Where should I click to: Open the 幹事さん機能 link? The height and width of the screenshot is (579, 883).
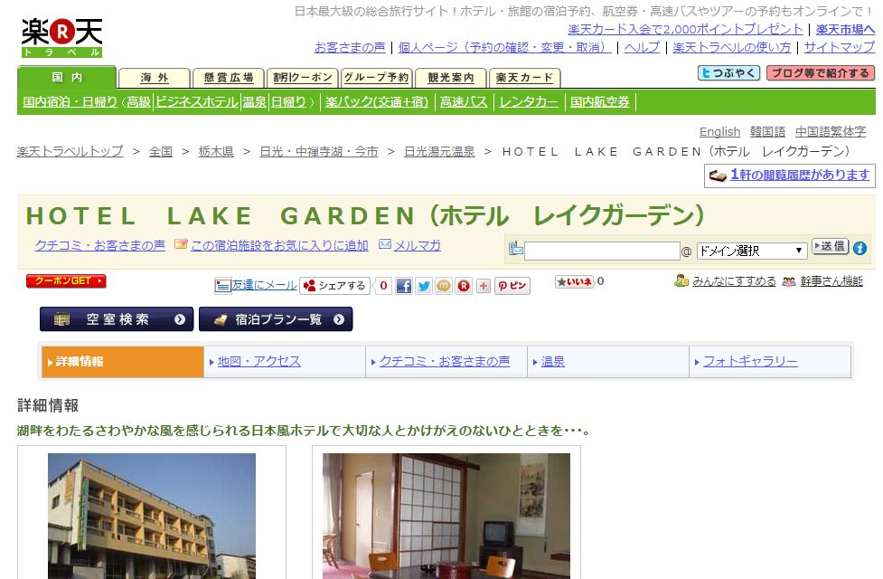click(831, 280)
